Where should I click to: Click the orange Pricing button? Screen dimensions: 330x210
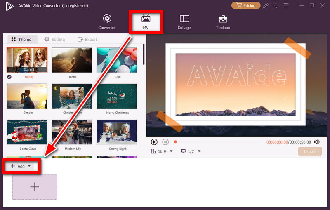point(246,5)
